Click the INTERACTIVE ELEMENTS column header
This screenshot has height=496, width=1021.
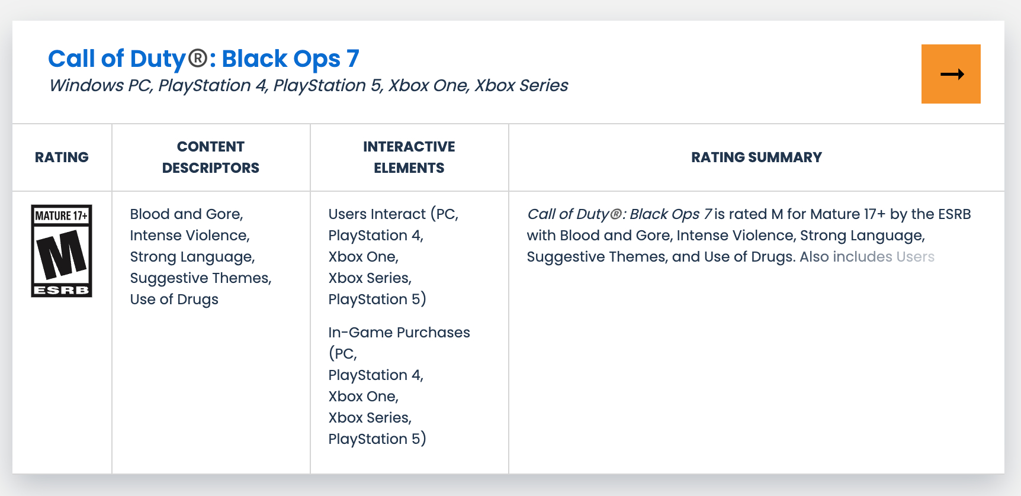(409, 157)
